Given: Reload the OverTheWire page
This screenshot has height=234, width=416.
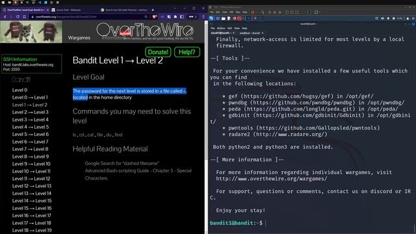Looking at the screenshot, I should pos(18,17).
